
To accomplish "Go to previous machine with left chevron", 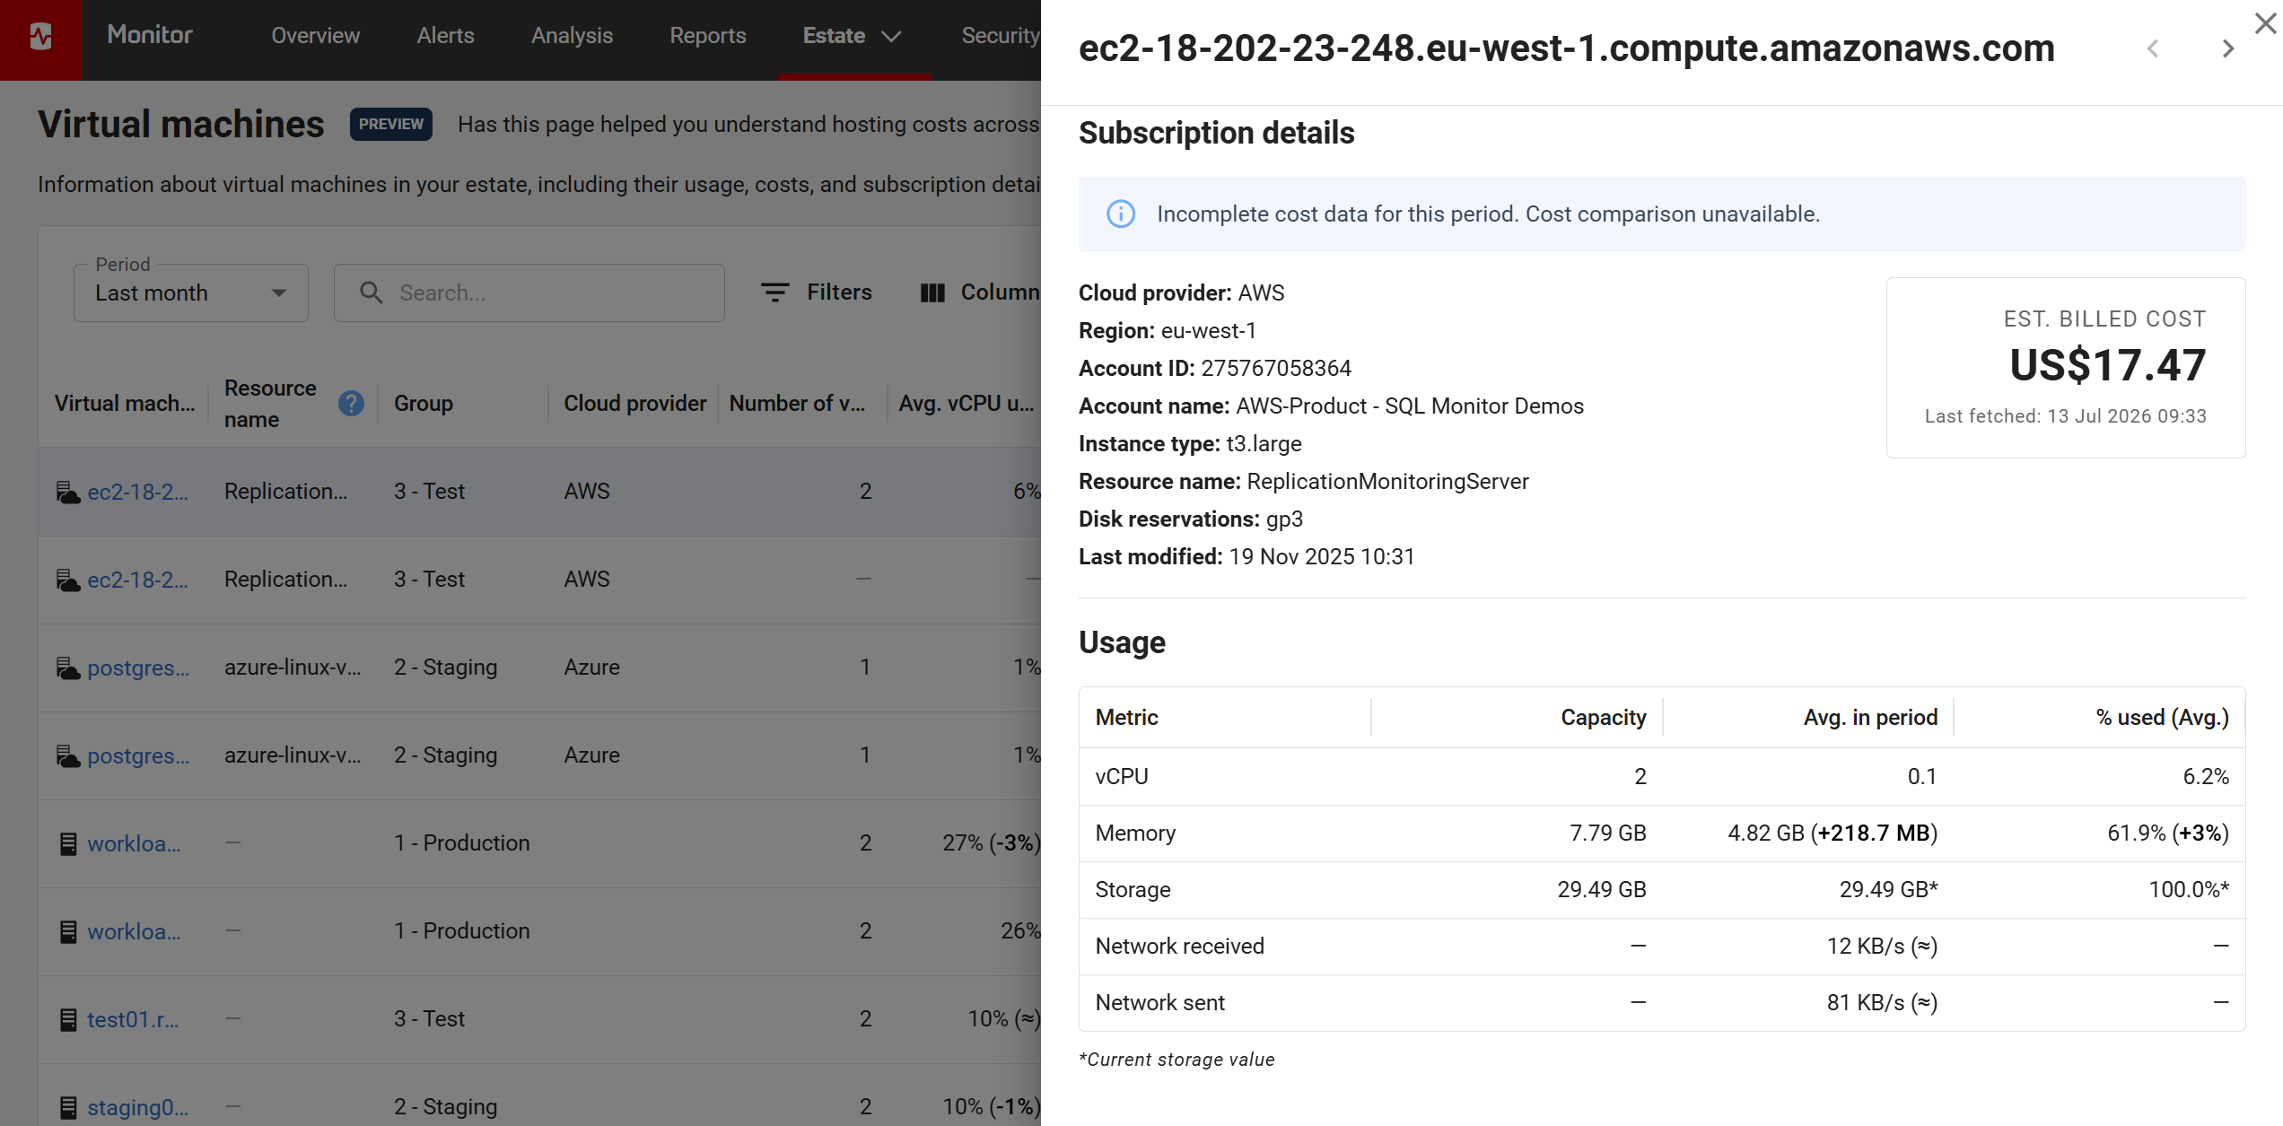I will (2153, 49).
